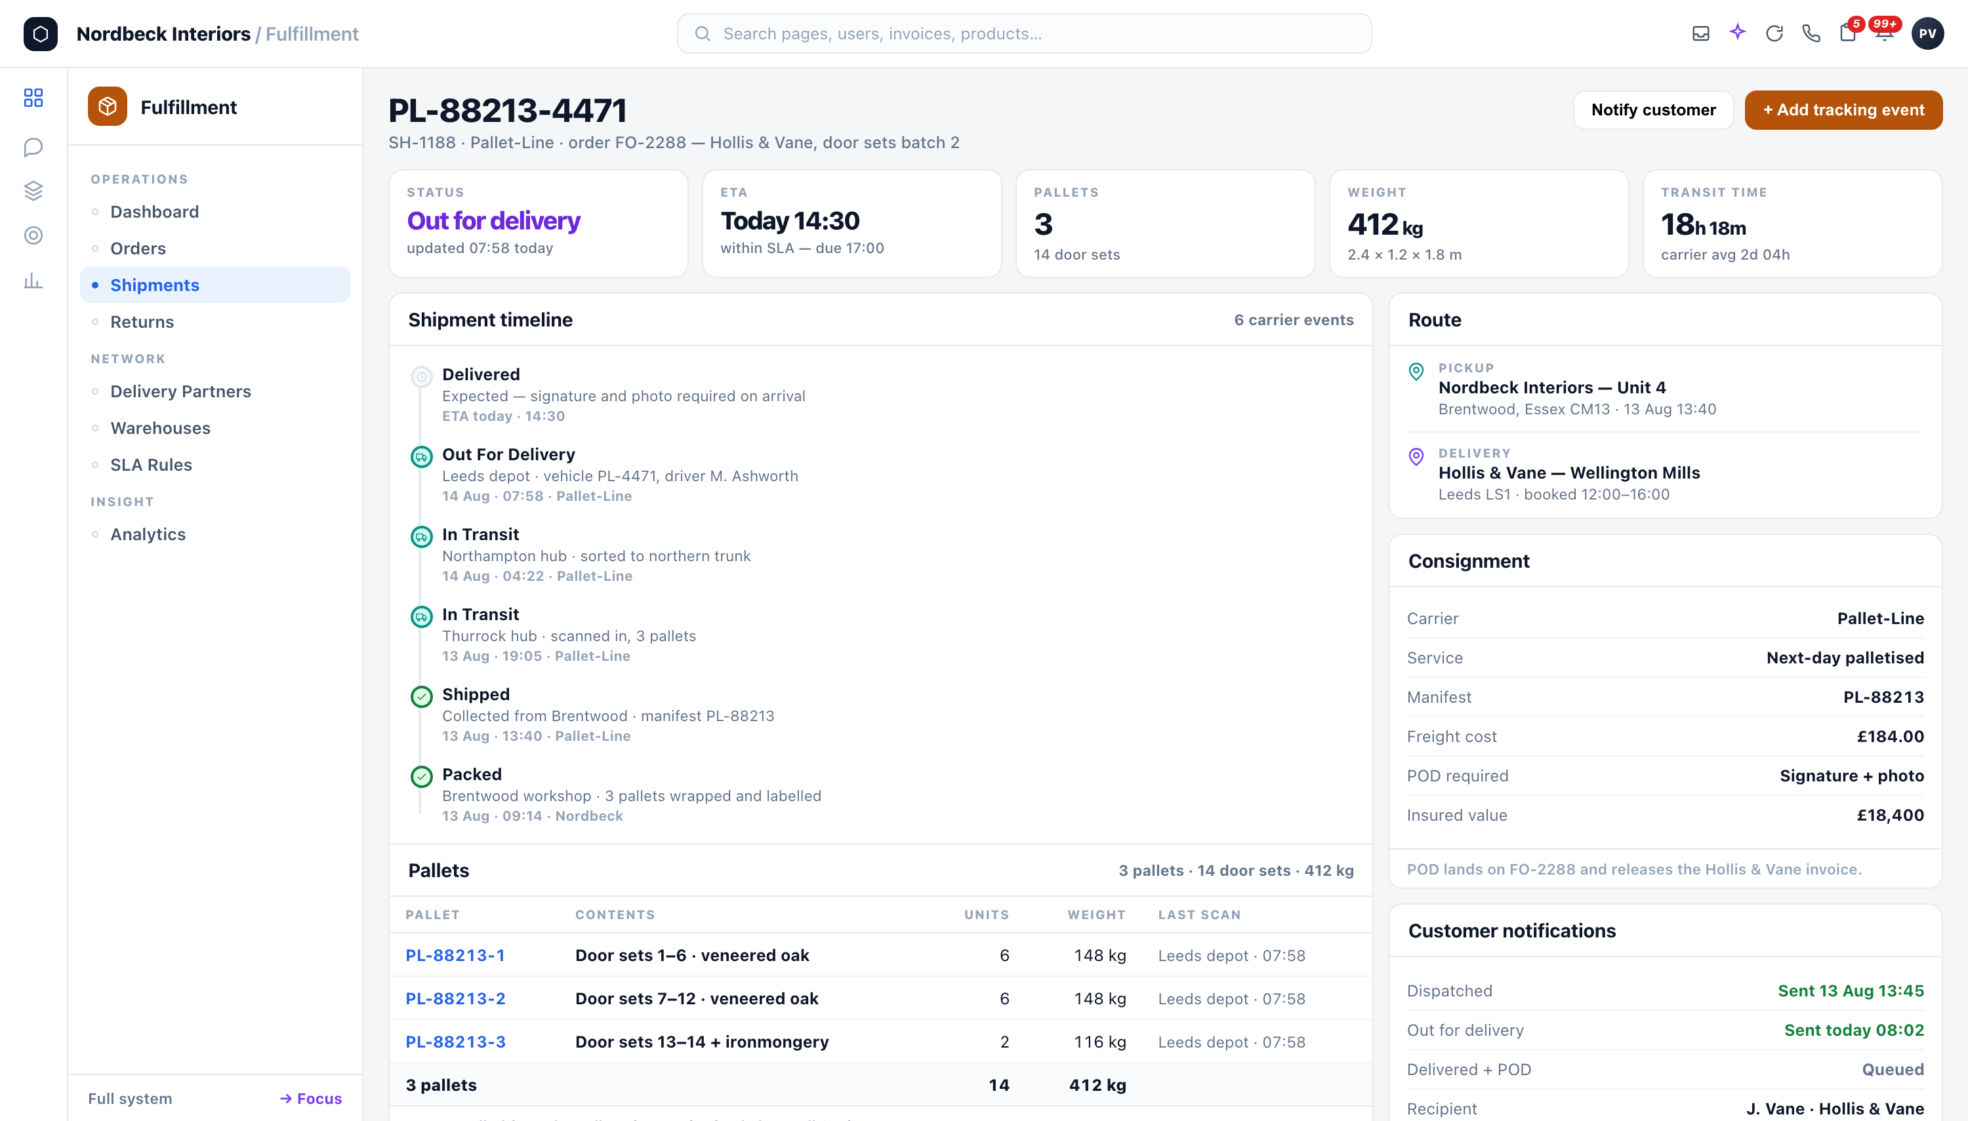Open SLA Rules in the sidebar
1968x1121 pixels.
click(x=215, y=465)
